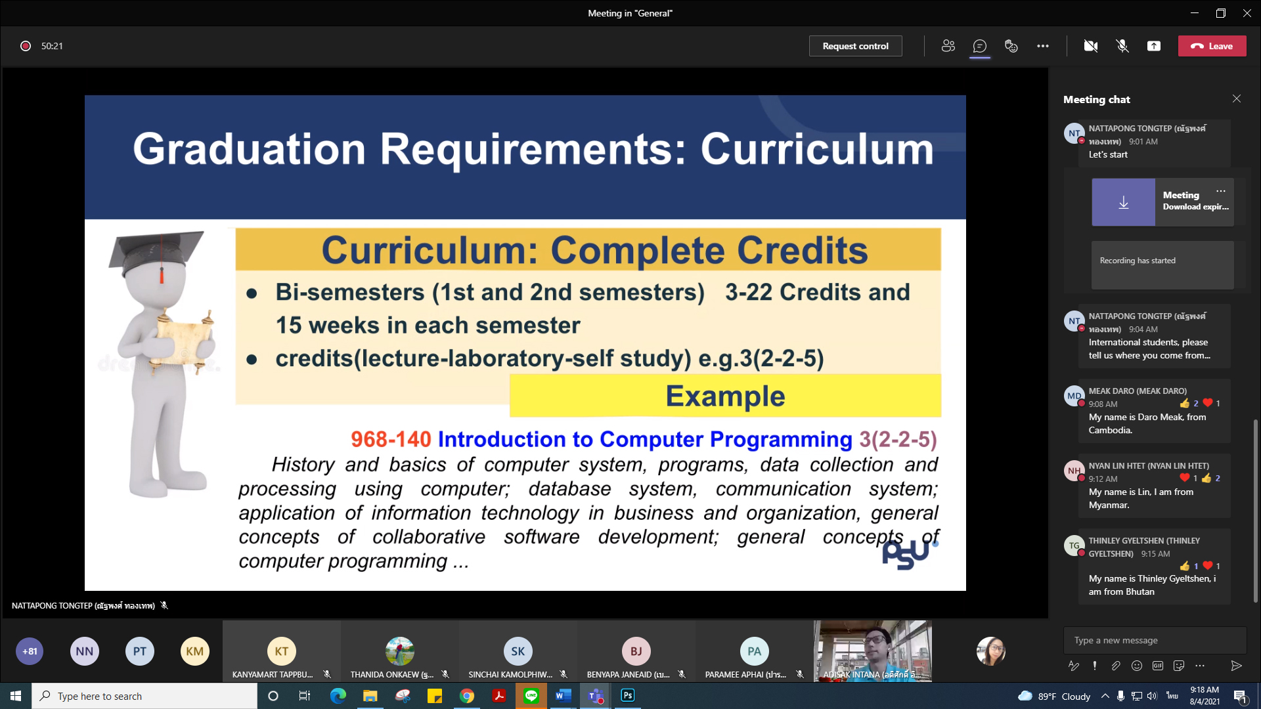Open options for Meeting recording card
Screen dimensions: 1261x709
coord(1220,191)
